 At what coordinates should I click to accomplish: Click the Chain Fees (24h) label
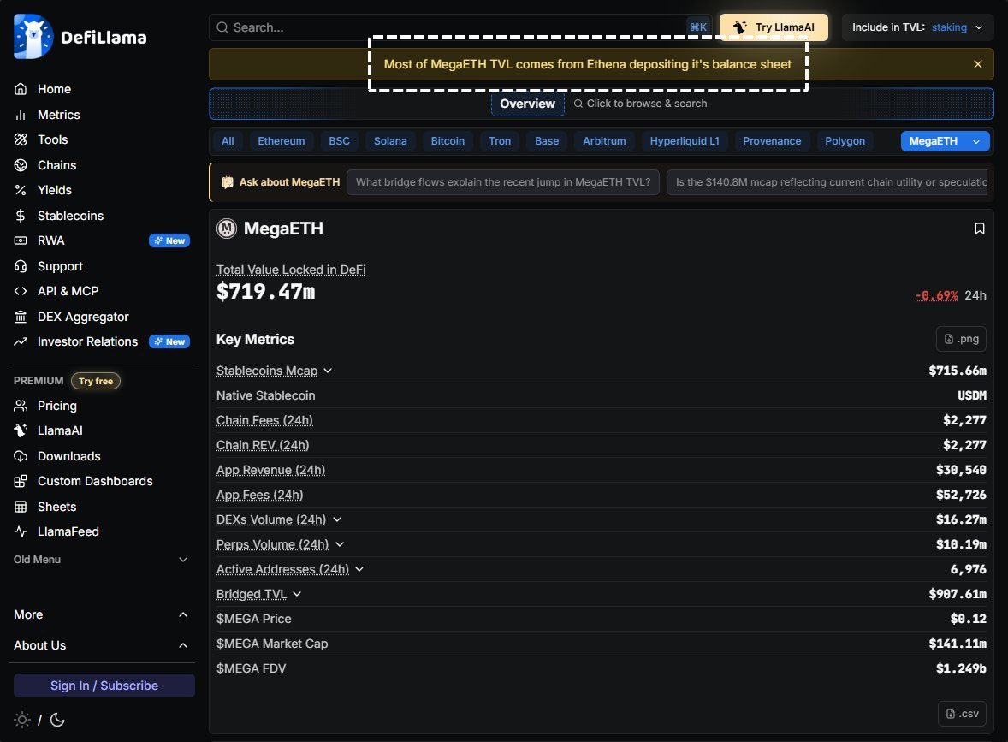point(265,420)
